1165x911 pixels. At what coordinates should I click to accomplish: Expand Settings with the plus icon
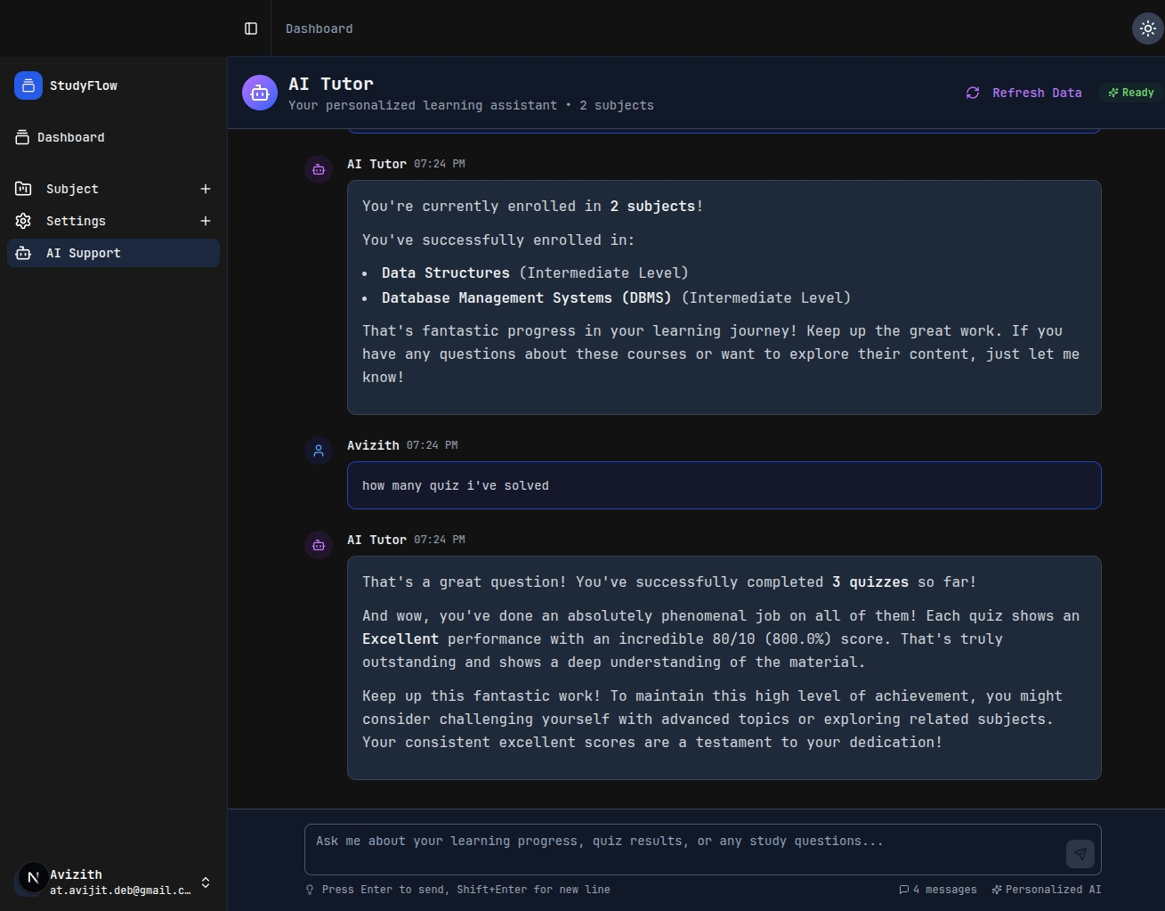(206, 221)
